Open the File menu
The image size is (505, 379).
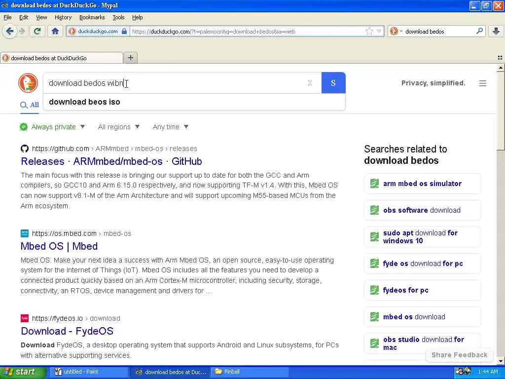pos(7,17)
